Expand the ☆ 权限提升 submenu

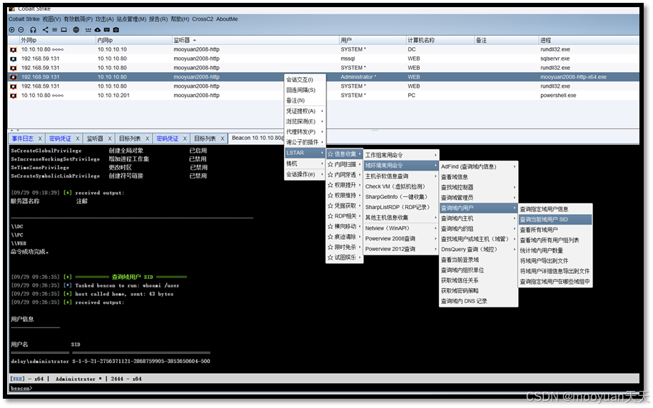[344, 185]
